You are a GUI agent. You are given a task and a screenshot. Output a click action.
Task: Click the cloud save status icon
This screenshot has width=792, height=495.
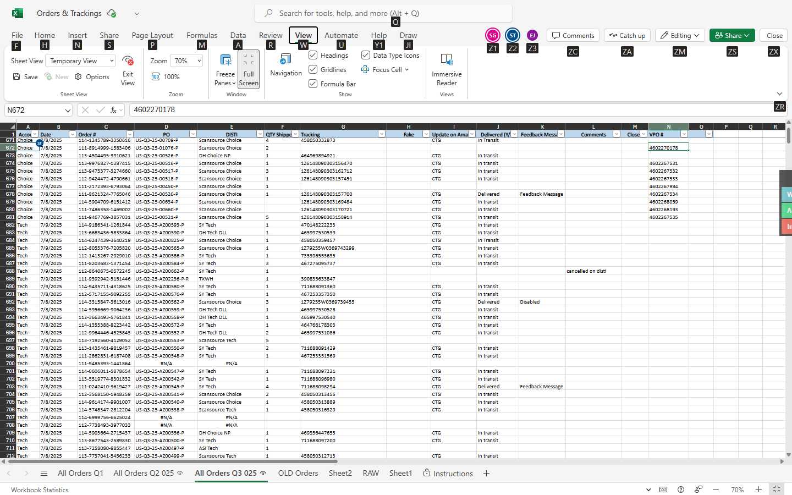coord(112,13)
